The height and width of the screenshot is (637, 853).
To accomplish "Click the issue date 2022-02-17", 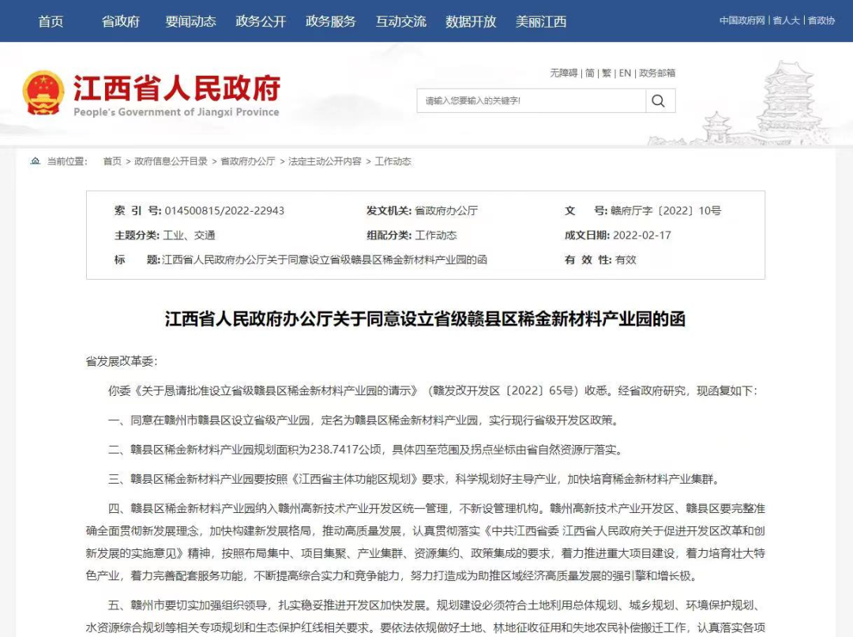I will coord(642,236).
